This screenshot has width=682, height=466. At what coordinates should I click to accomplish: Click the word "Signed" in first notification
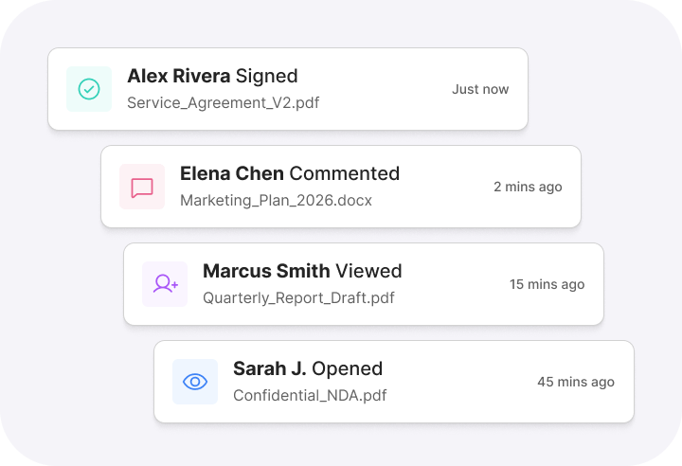click(x=267, y=76)
